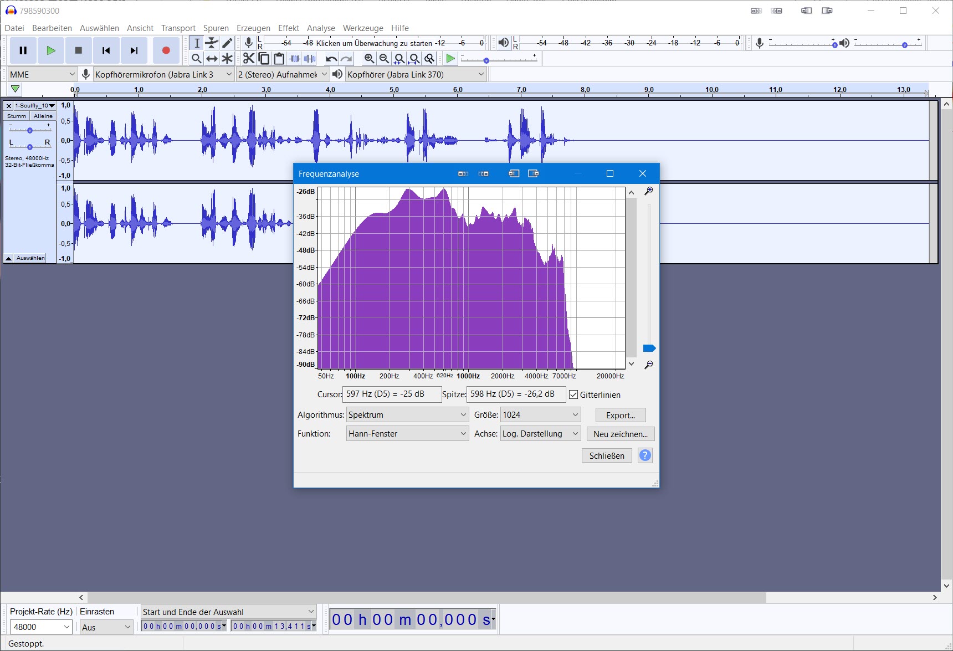Open the Analyse menu
The width and height of the screenshot is (953, 651).
pyautogui.click(x=321, y=28)
